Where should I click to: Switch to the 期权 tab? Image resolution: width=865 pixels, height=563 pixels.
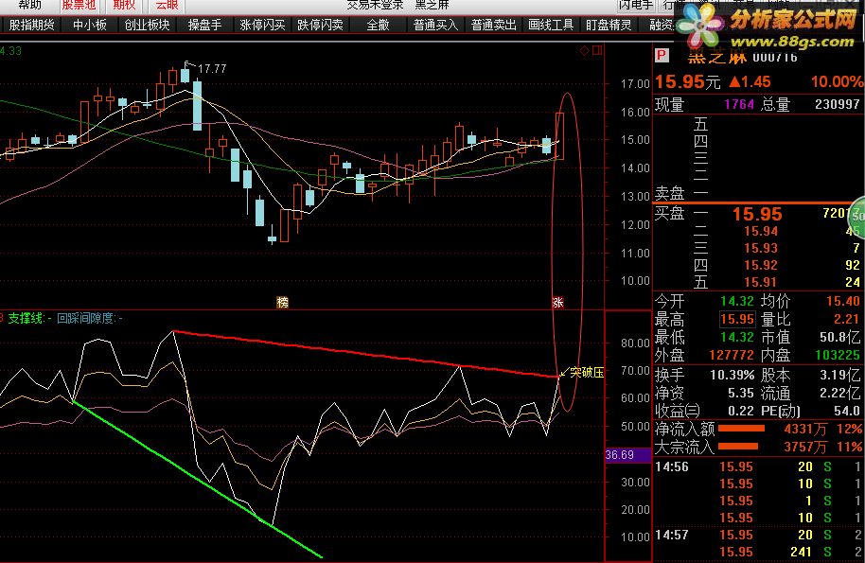click(x=124, y=5)
